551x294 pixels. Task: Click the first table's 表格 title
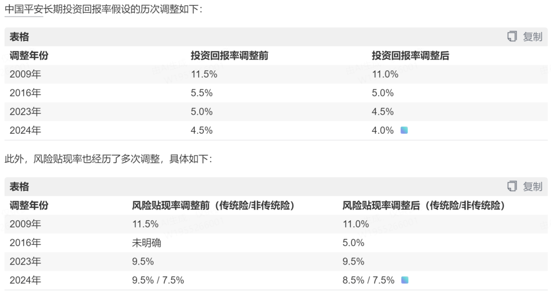pos(19,37)
